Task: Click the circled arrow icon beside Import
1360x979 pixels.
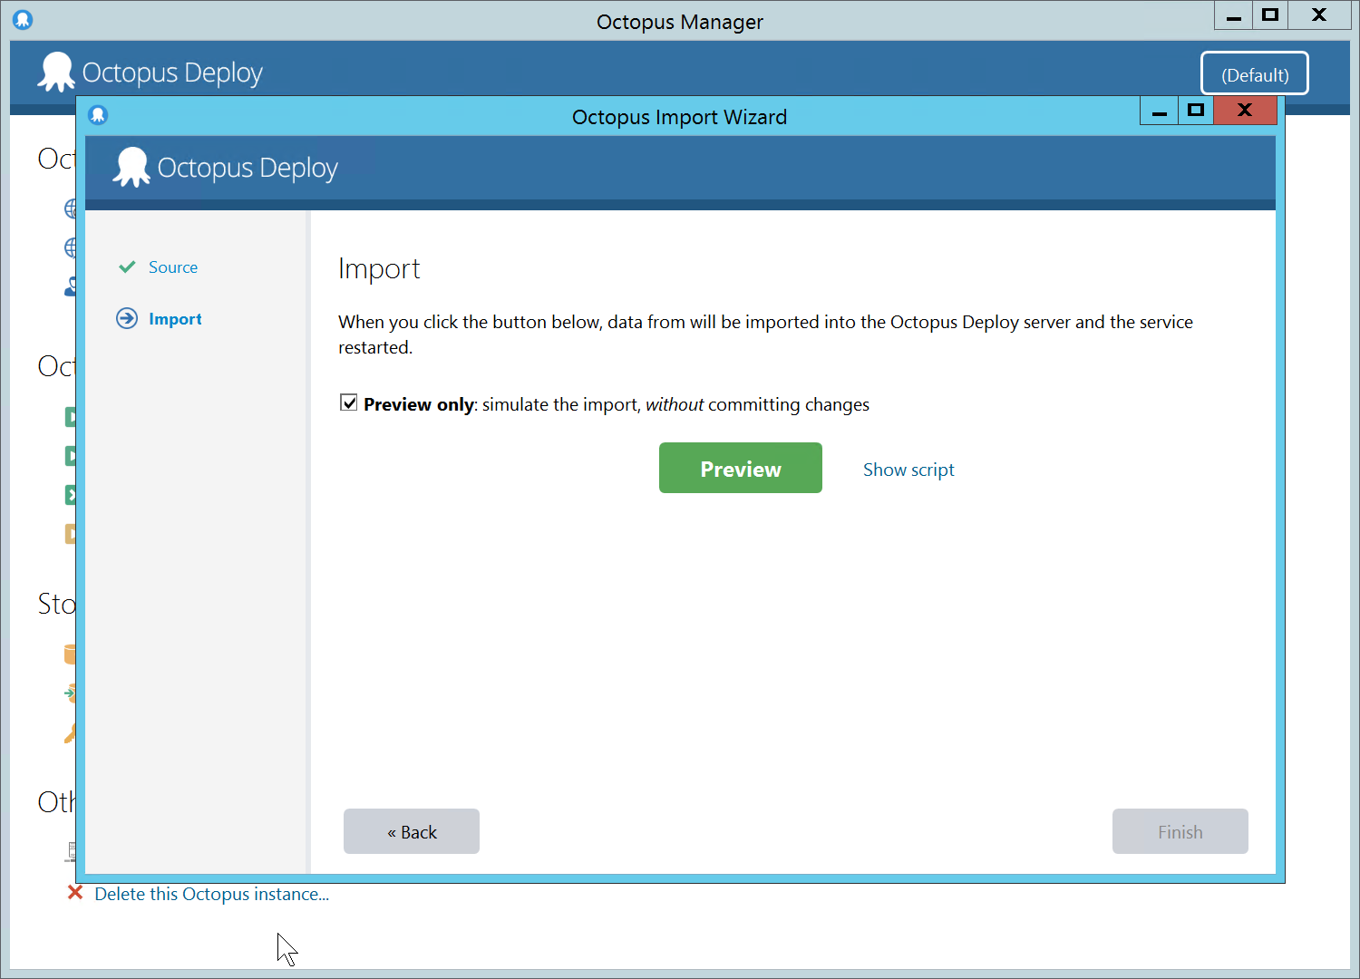Action: pos(127,319)
